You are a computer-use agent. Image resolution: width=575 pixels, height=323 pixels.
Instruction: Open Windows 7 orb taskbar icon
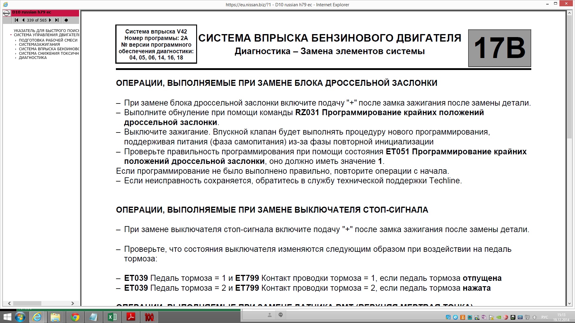click(x=20, y=317)
